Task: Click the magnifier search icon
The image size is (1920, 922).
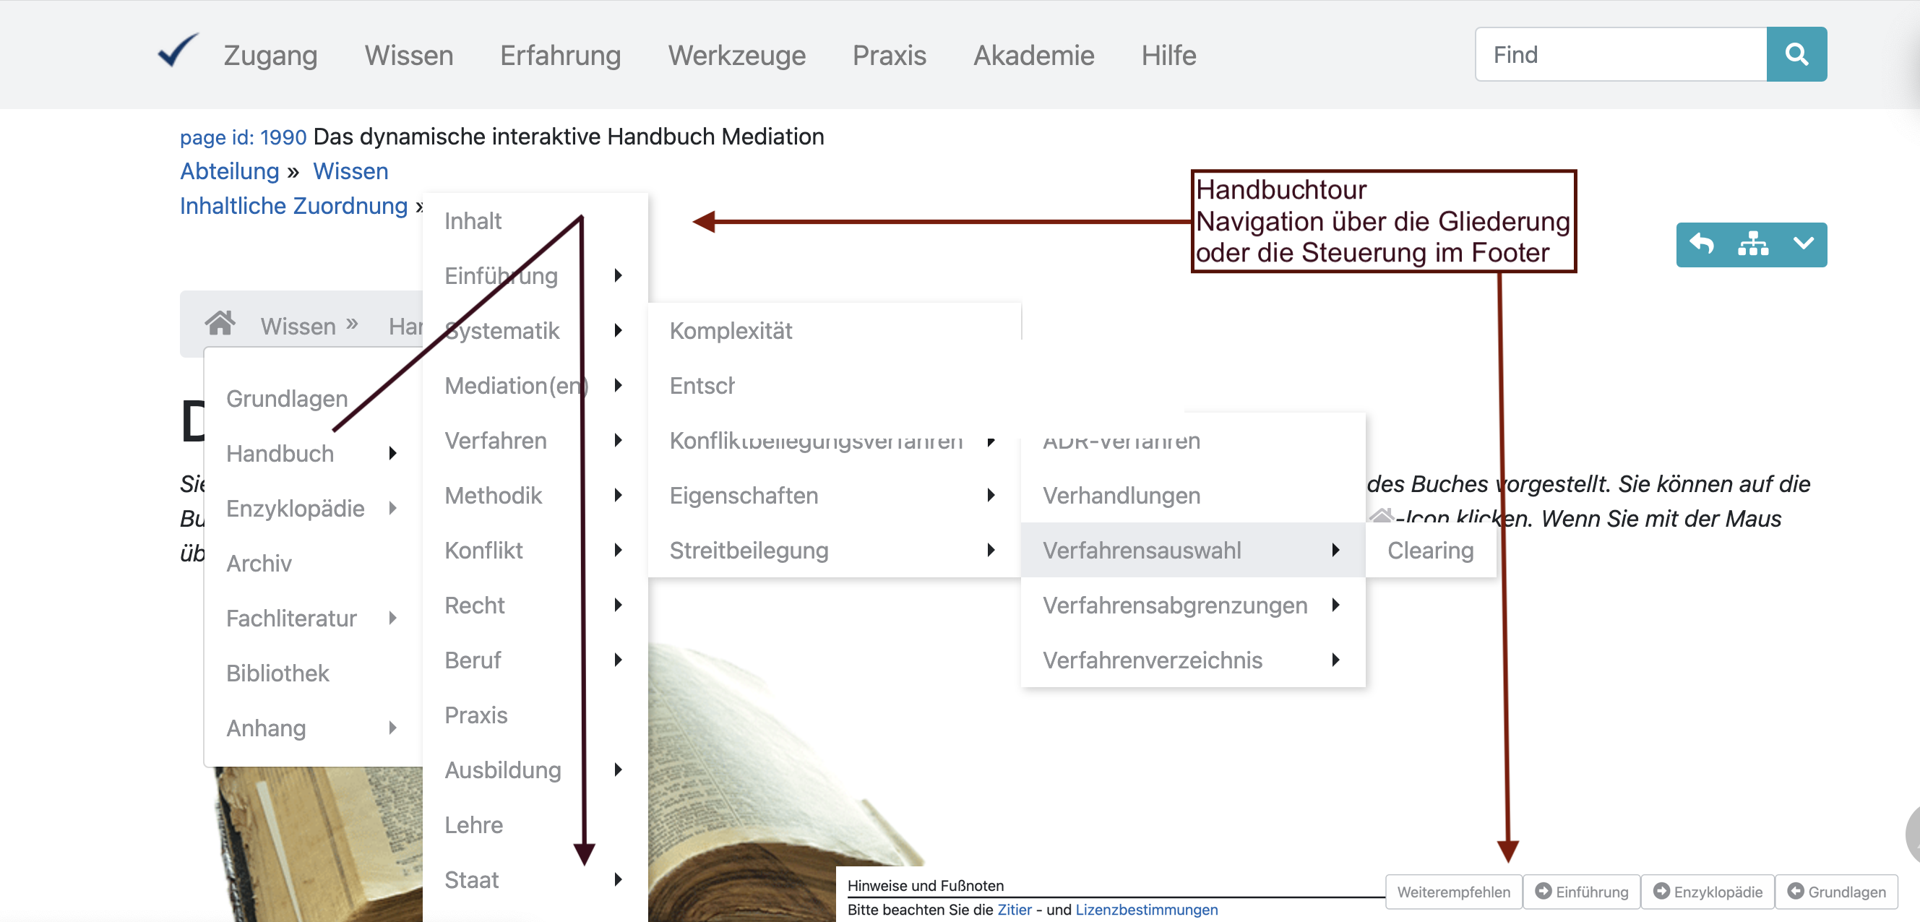Action: pos(1797,53)
